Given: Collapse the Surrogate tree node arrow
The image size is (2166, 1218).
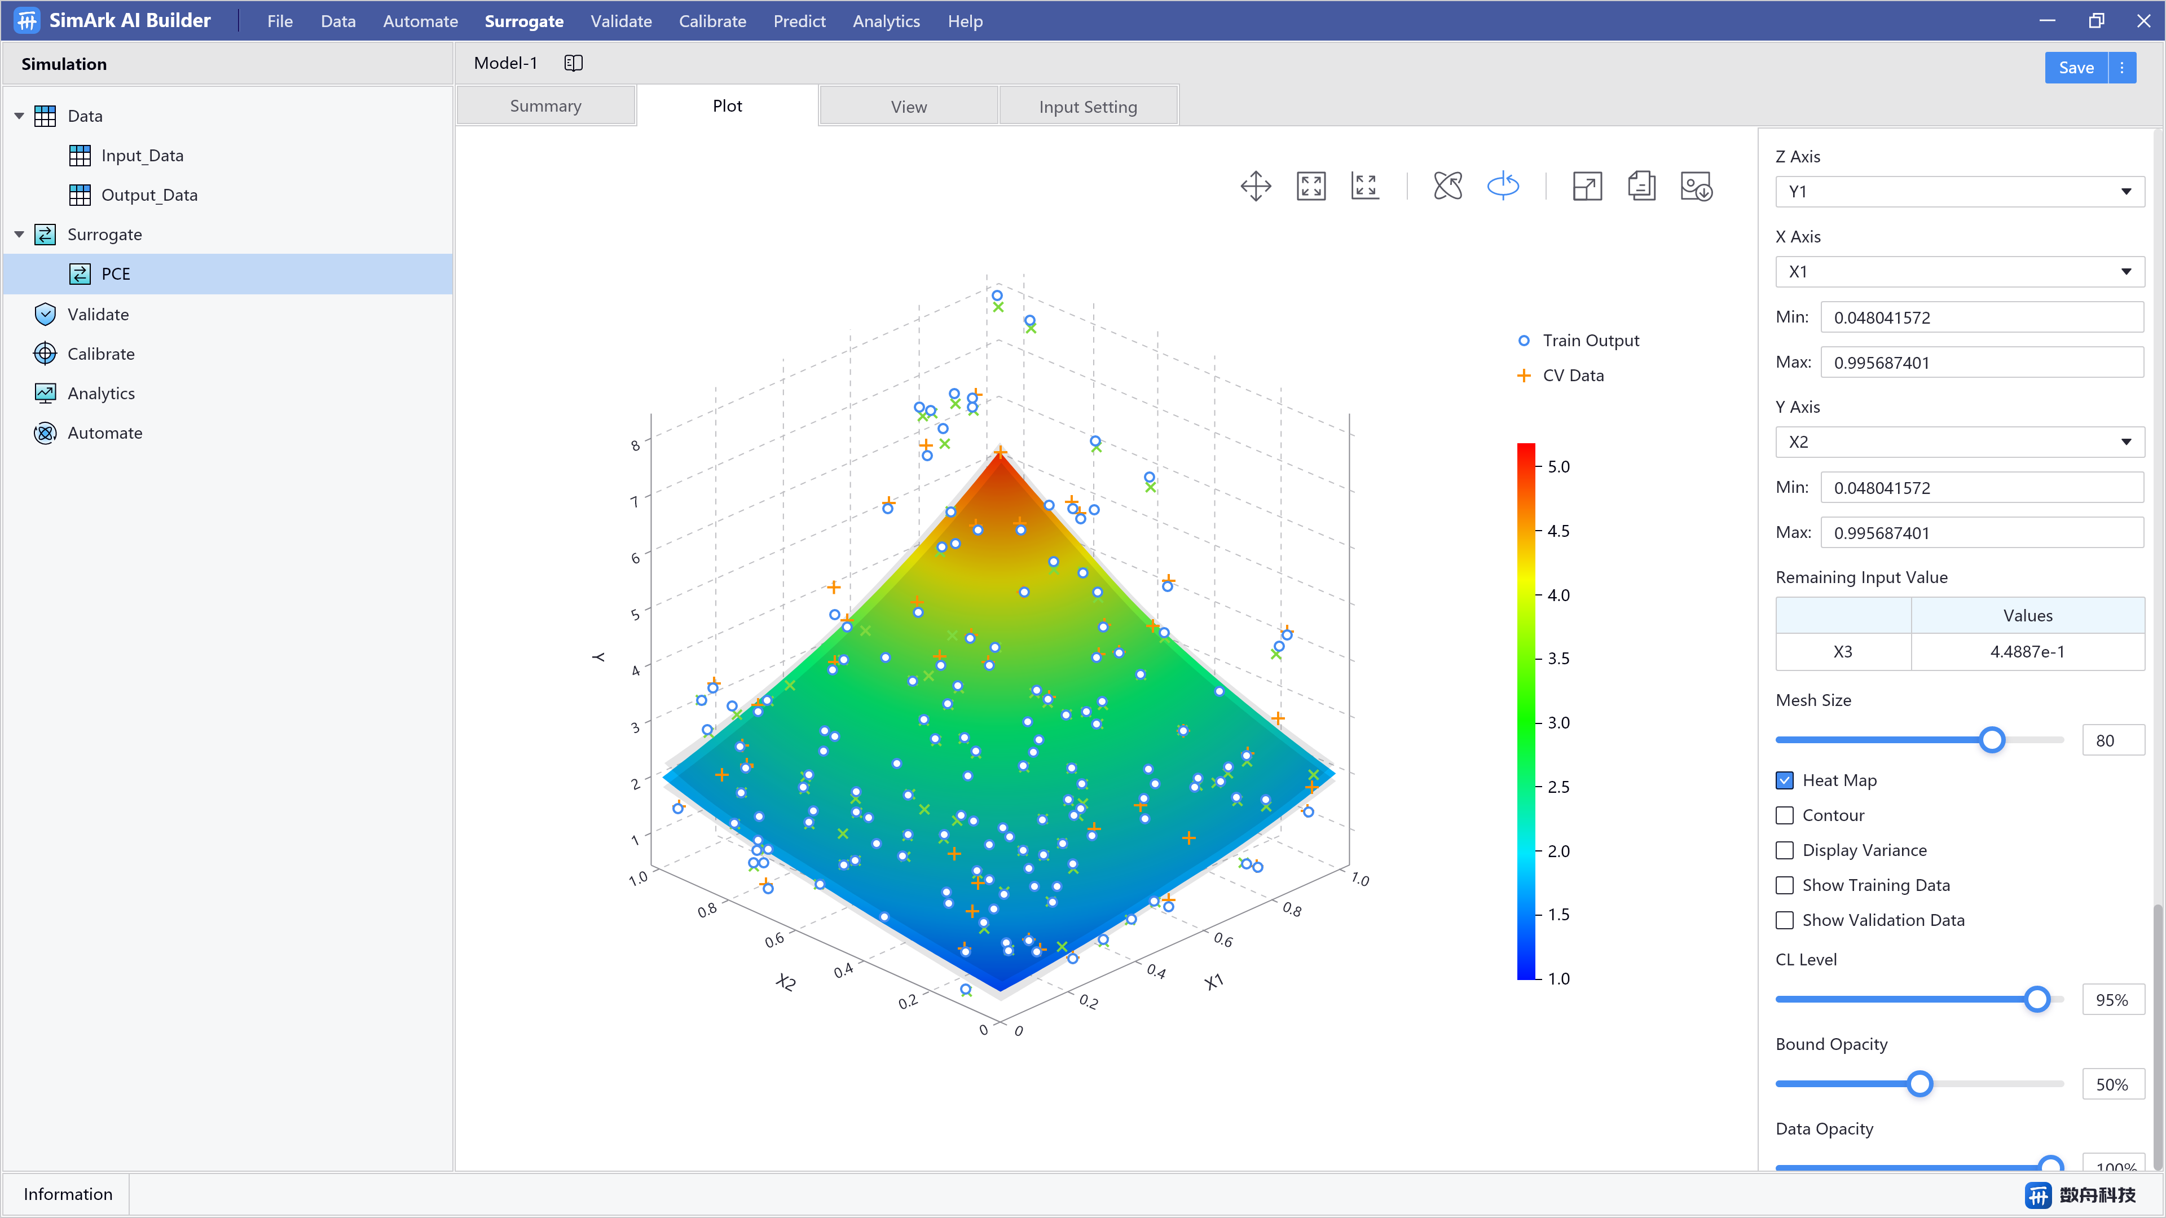Looking at the screenshot, I should [x=19, y=235].
